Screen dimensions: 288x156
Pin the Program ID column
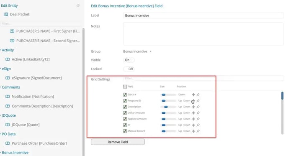coord(198,101)
